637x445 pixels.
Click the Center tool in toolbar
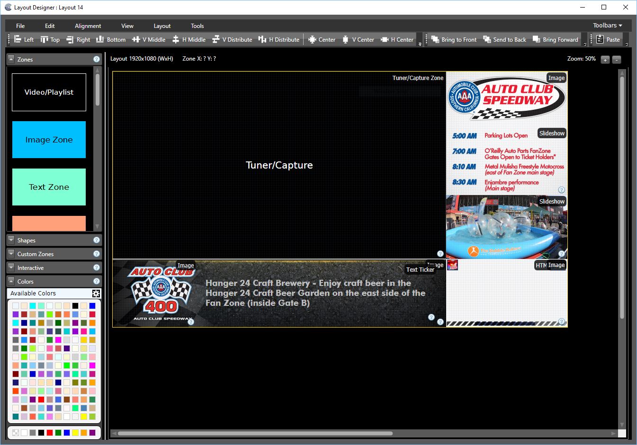pos(322,40)
